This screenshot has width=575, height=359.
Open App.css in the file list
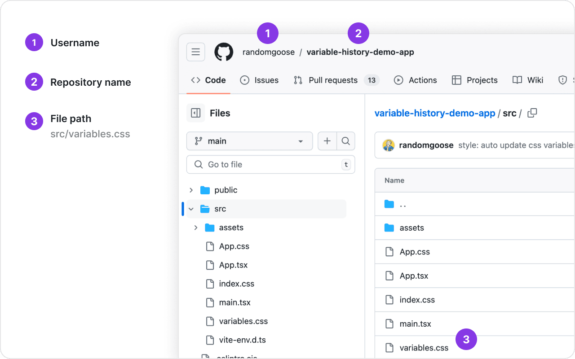tap(415, 252)
